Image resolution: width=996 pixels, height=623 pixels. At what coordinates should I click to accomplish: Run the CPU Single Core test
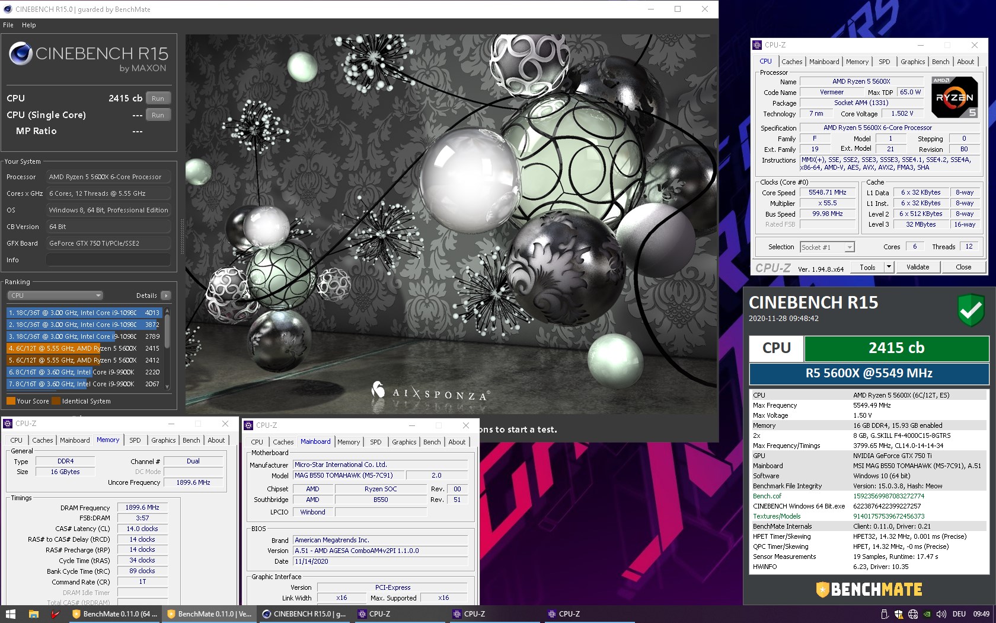158,115
